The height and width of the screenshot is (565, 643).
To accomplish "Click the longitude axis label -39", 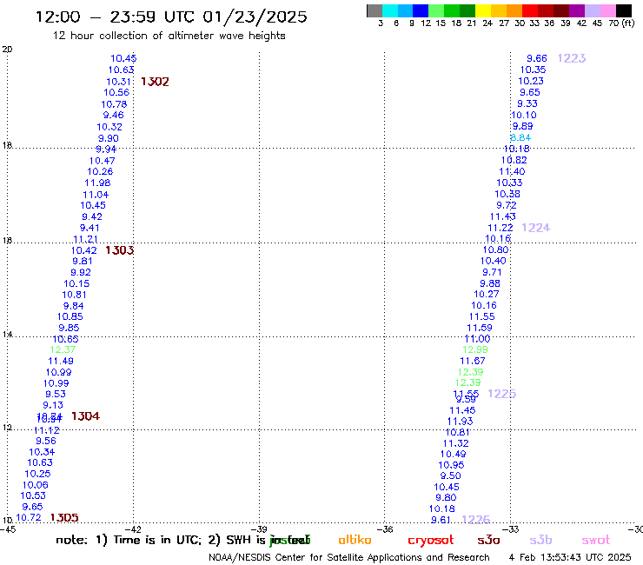I will pyautogui.click(x=259, y=529).
